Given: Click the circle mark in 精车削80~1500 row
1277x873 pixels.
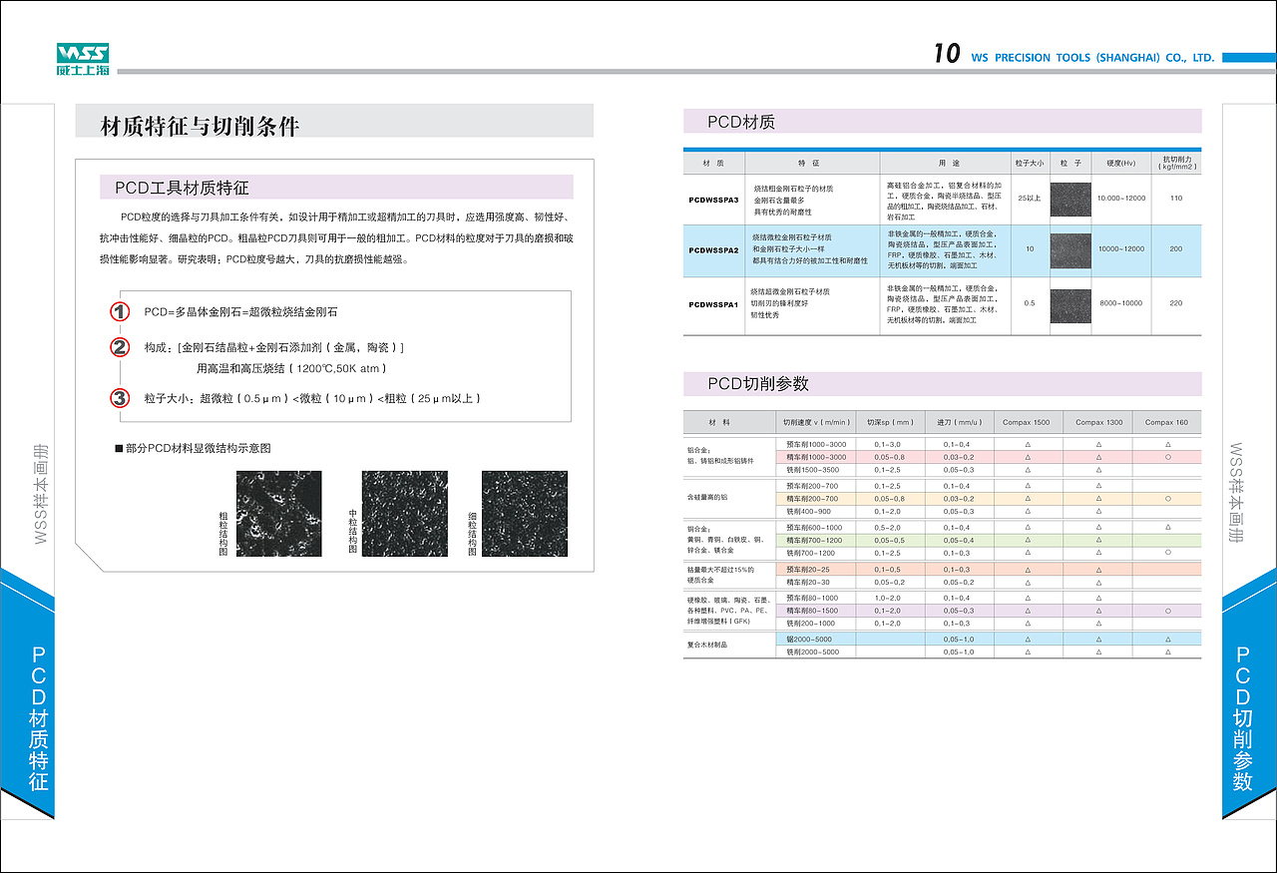Looking at the screenshot, I should (1167, 611).
